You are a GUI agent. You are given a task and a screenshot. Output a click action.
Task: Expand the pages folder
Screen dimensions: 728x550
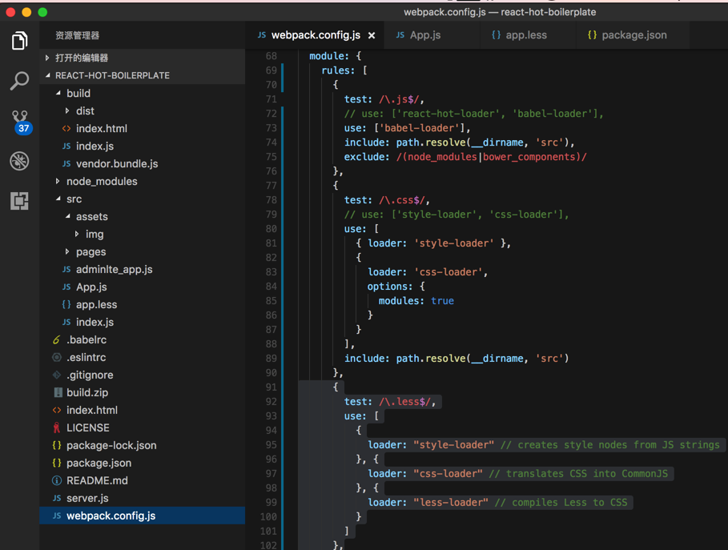(x=90, y=252)
